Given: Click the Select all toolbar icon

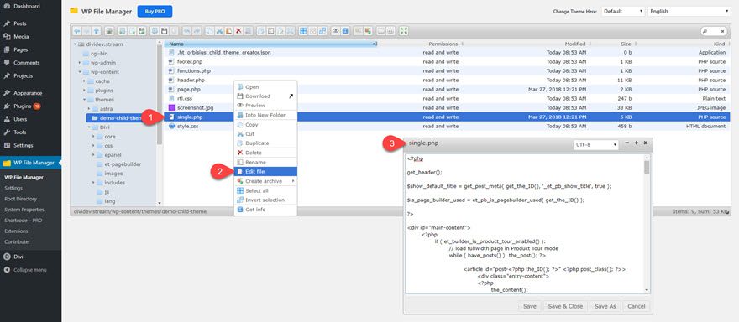Looking at the screenshot, I should coord(303,30).
